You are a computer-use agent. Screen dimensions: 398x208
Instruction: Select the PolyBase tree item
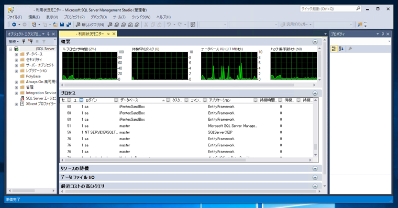[x=33, y=76]
